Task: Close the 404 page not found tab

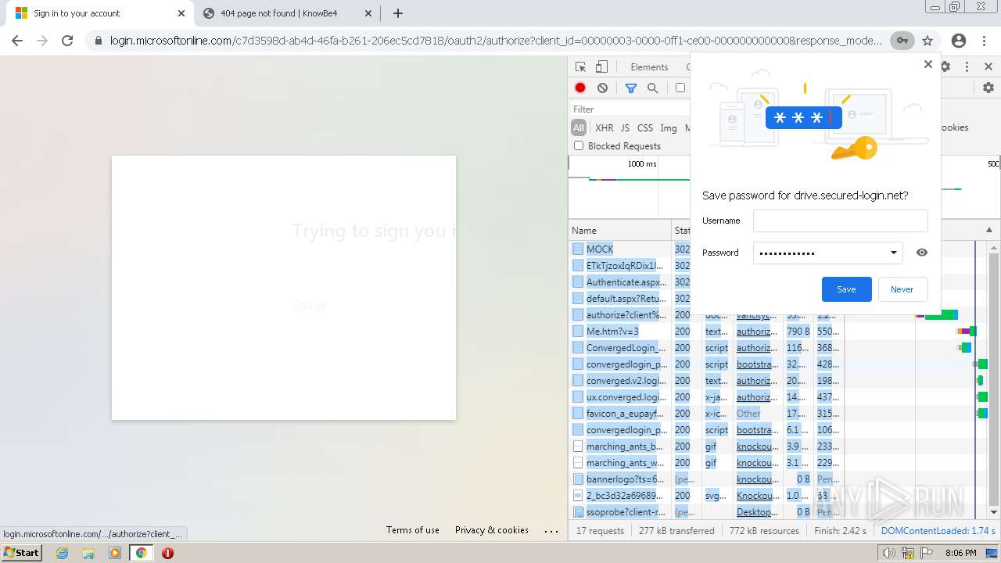Action: pos(368,13)
